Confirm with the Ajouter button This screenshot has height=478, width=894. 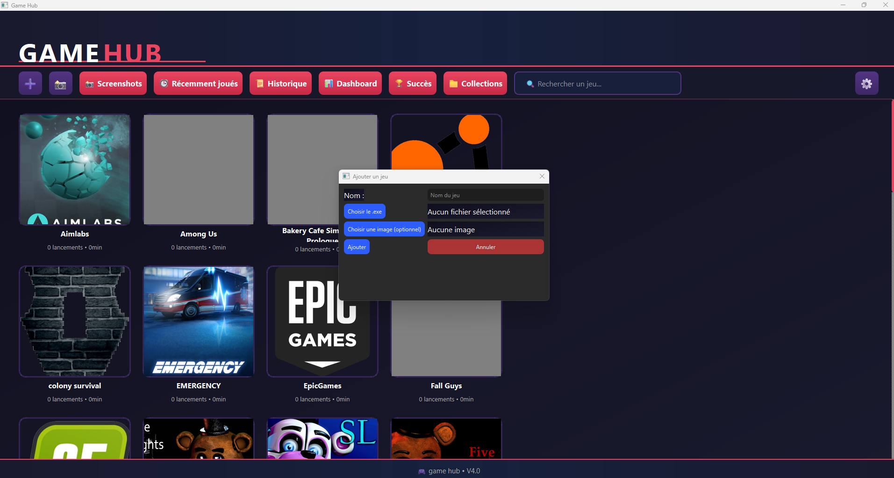click(357, 247)
